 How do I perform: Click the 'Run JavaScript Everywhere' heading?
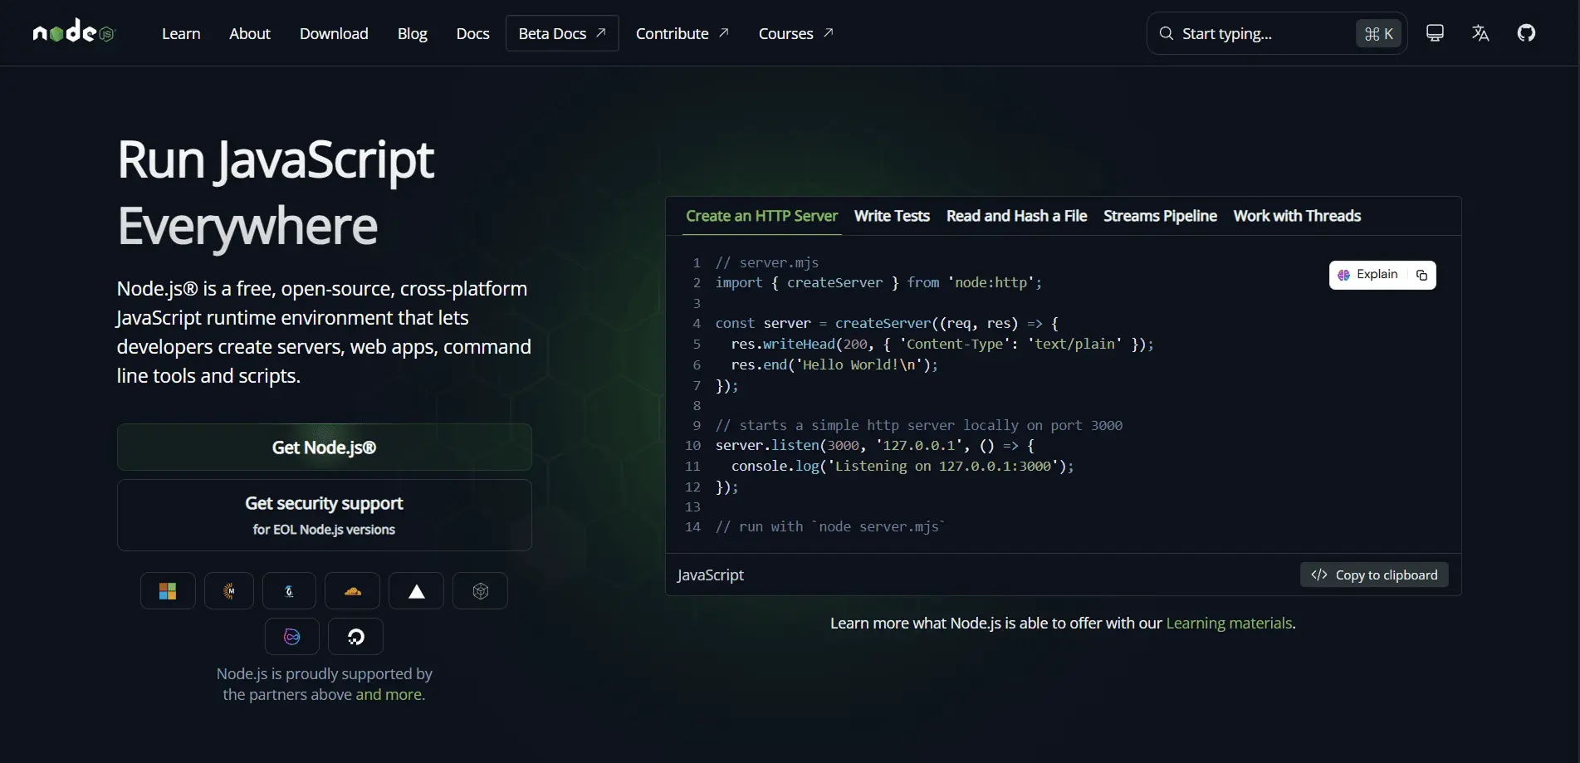tap(276, 193)
